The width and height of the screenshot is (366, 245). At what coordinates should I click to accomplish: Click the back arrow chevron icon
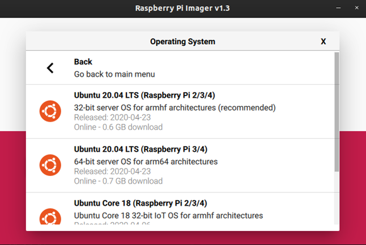[x=50, y=68]
